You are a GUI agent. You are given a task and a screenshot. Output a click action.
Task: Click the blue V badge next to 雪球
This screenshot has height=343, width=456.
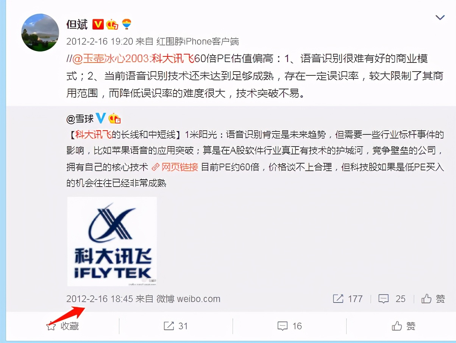click(101, 118)
